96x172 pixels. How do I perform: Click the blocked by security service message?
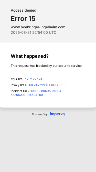(46, 66)
